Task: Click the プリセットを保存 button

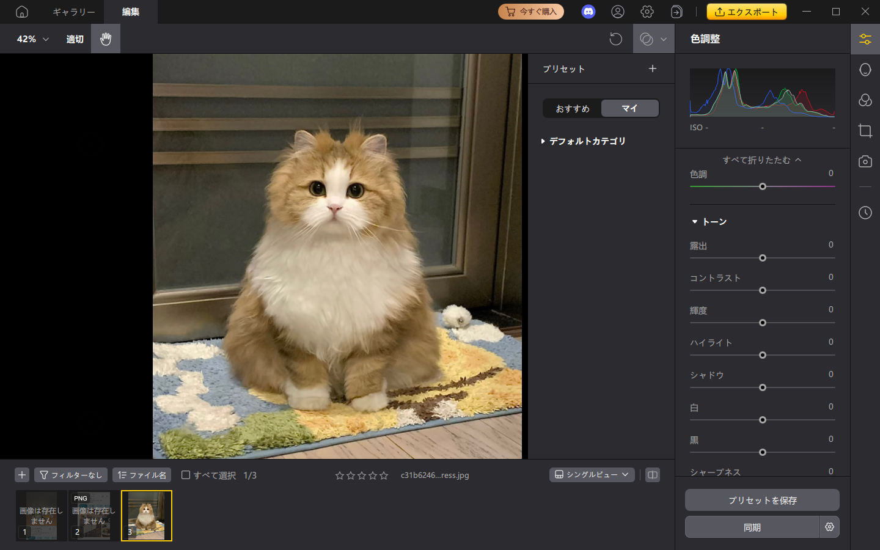Action: 761,500
